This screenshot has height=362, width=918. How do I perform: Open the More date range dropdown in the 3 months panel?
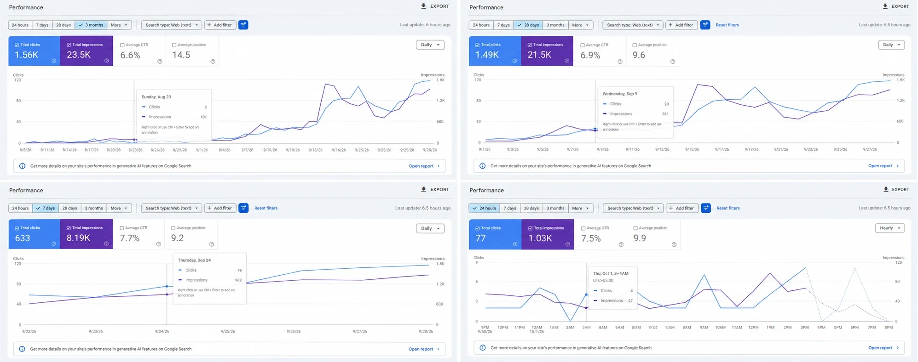coord(119,25)
